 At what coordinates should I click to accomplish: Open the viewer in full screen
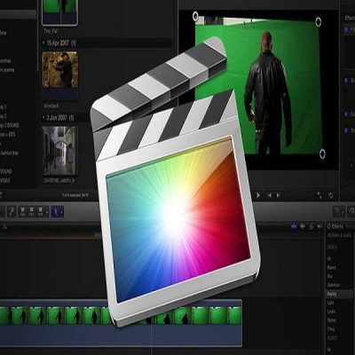320,195
